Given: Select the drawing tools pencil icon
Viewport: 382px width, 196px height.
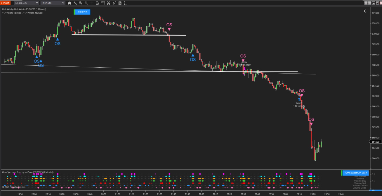Looking at the screenshot, I should (x=75, y=3).
